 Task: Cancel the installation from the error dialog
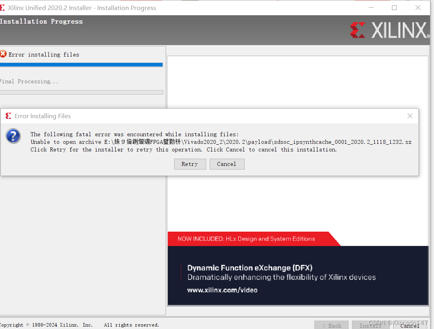[x=227, y=164]
